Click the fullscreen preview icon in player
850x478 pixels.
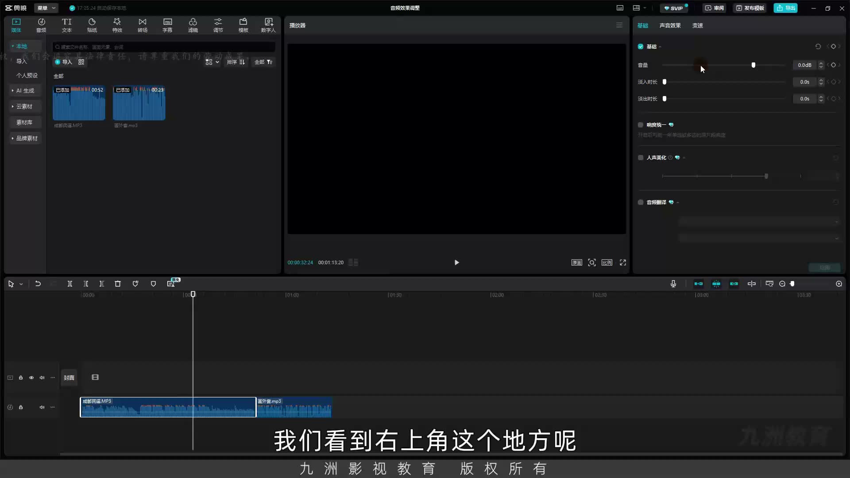click(623, 262)
